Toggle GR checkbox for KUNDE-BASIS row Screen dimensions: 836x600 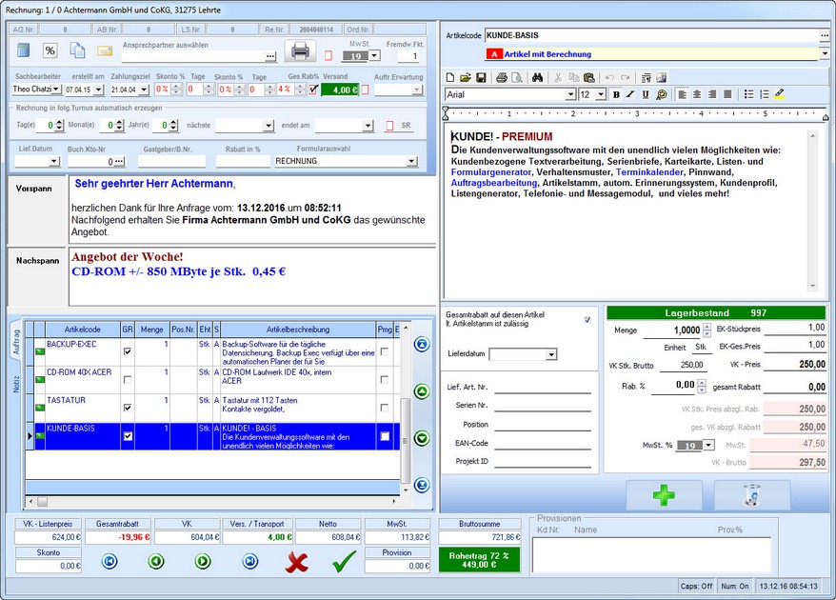click(x=128, y=436)
